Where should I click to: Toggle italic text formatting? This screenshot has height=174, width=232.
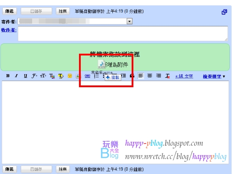[17, 76]
